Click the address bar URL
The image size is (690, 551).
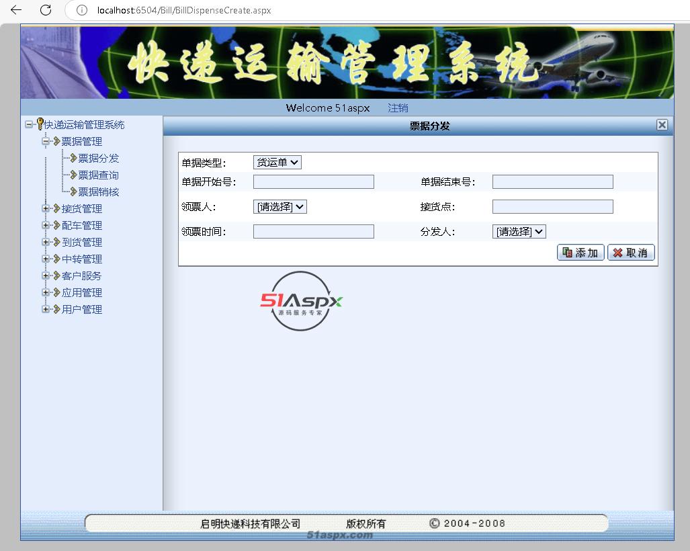point(184,10)
